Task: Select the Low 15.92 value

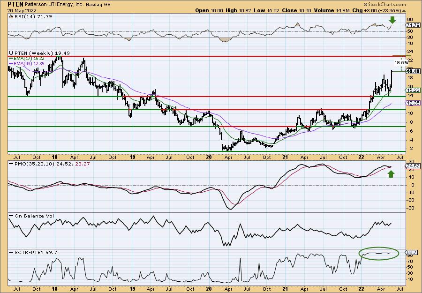Action: (x=267, y=10)
